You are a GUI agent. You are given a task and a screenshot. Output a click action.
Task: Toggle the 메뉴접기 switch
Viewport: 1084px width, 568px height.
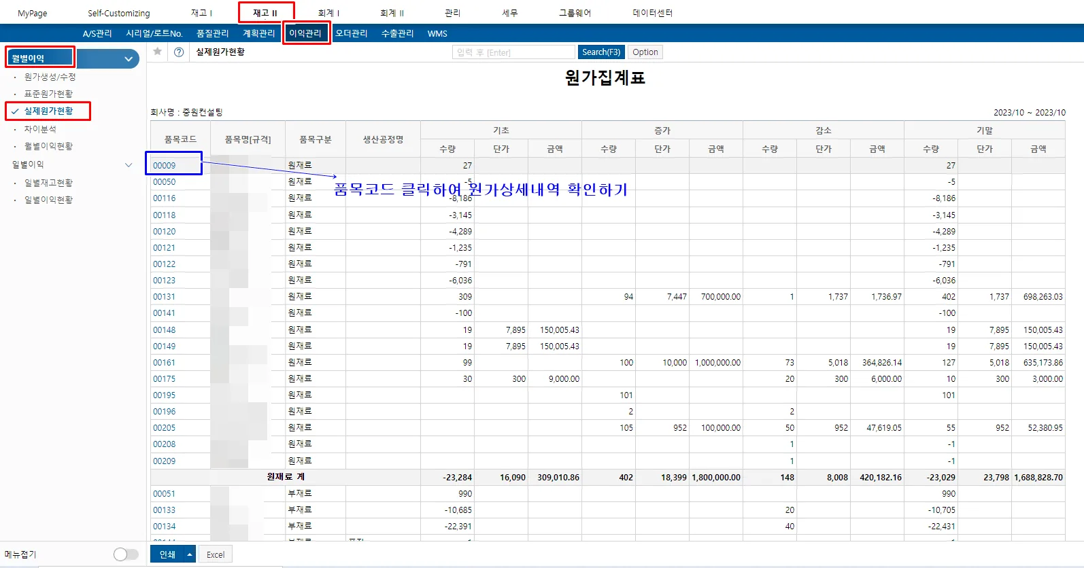(x=126, y=554)
